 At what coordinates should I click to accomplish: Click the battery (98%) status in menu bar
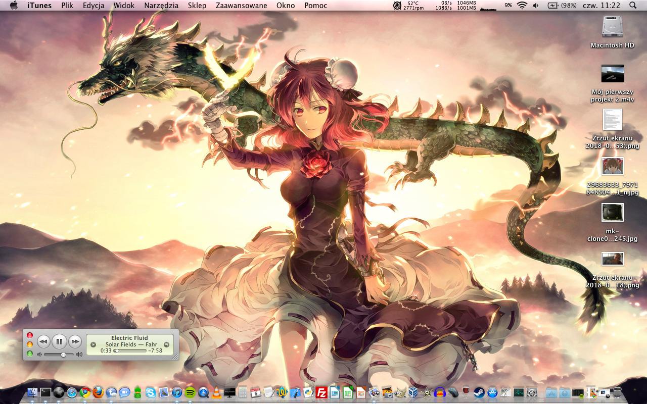pos(562,5)
